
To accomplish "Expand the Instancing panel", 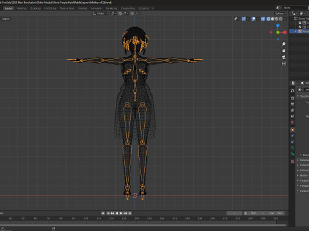I will tap(298, 170).
